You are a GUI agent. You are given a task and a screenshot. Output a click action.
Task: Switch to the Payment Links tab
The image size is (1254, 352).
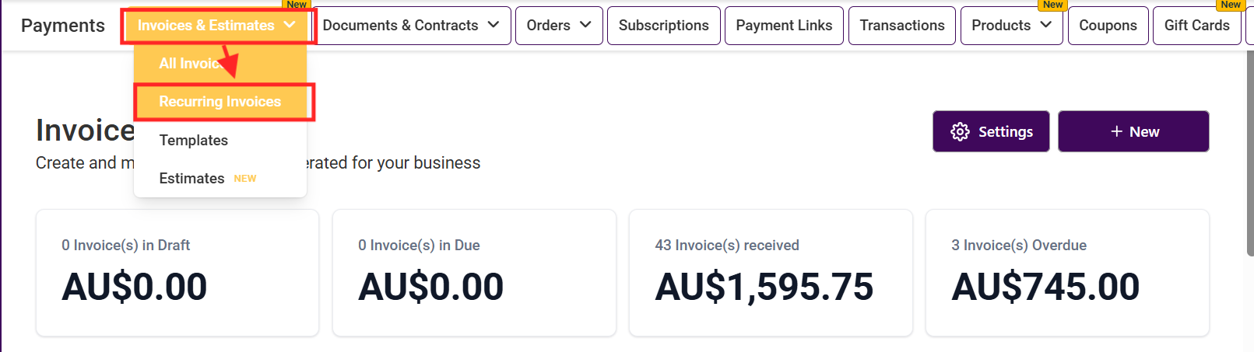784,26
